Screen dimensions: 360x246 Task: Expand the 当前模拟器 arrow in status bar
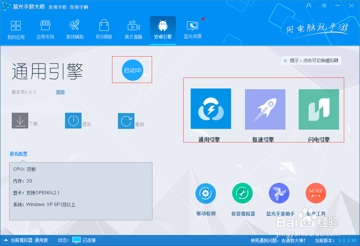pyautogui.click(x=6, y=240)
